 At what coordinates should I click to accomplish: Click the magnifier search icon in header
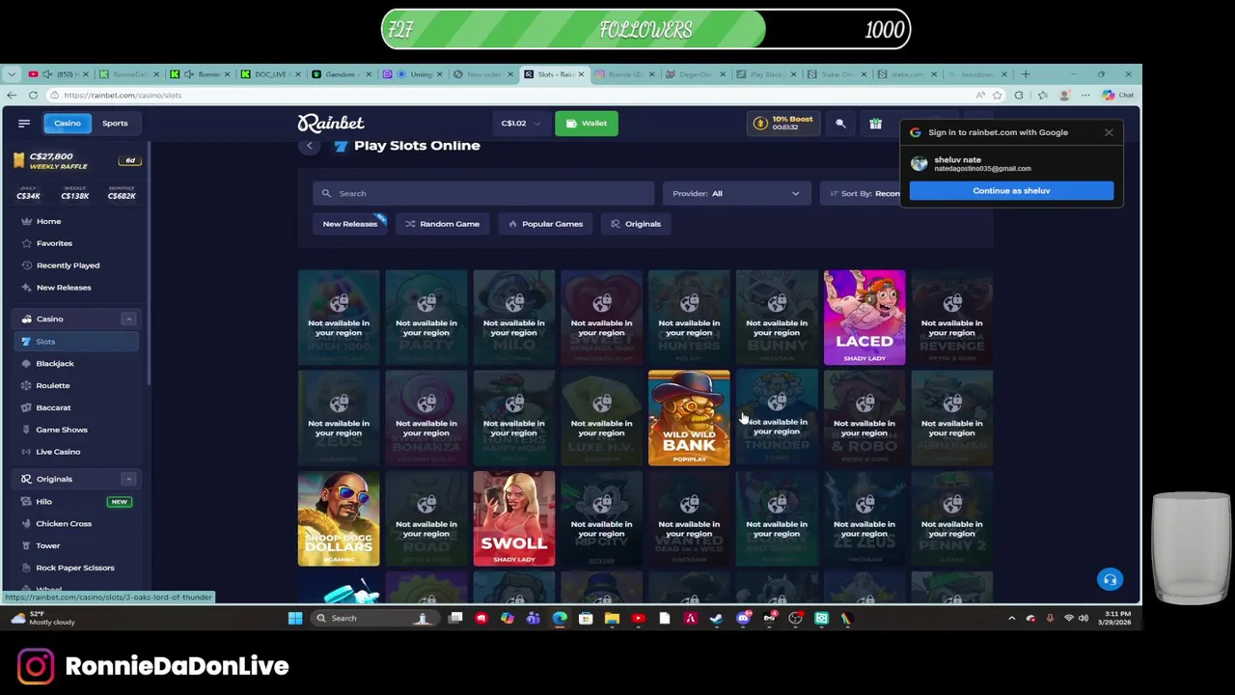(x=840, y=123)
